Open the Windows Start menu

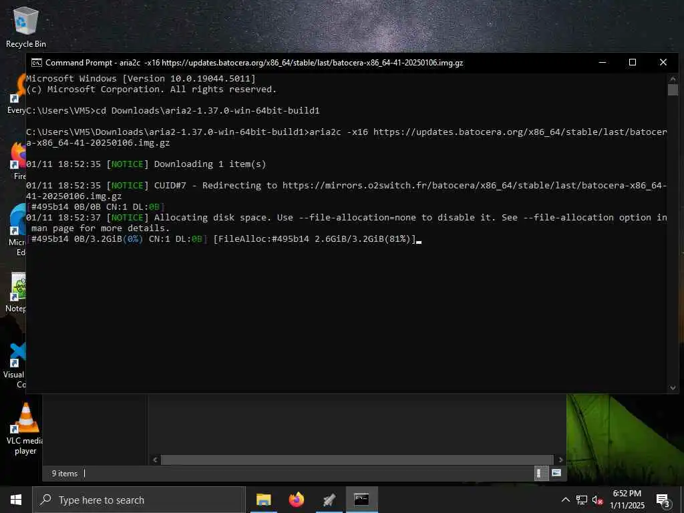(16, 500)
